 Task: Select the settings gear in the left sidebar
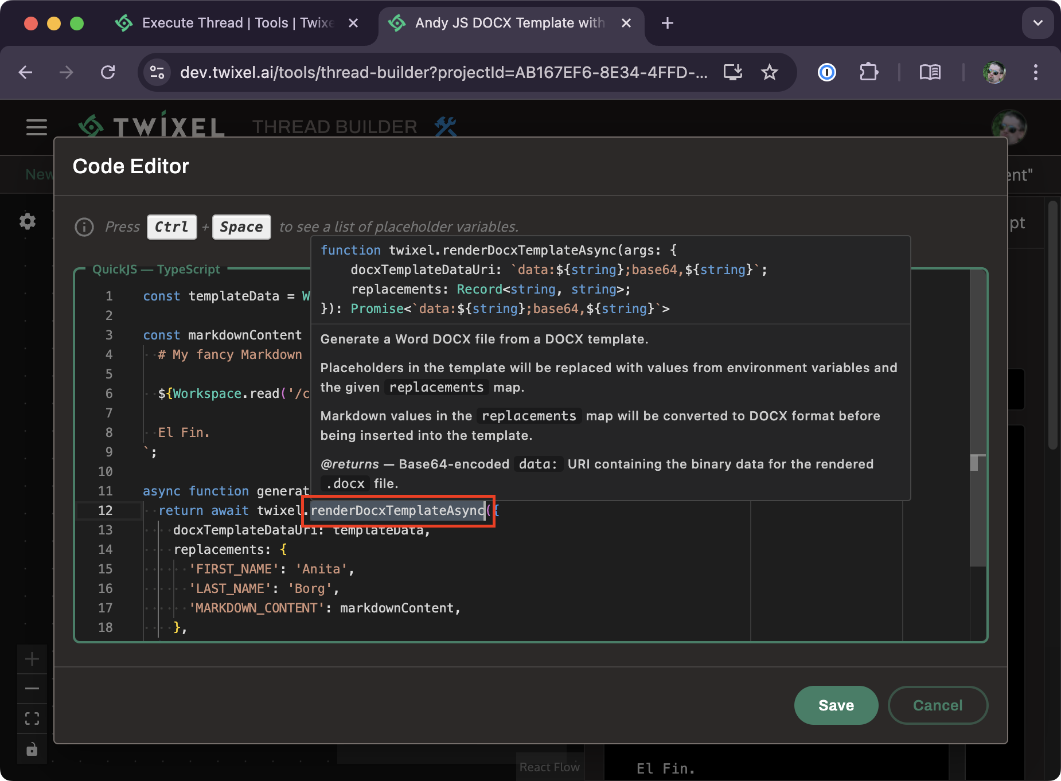coord(27,221)
